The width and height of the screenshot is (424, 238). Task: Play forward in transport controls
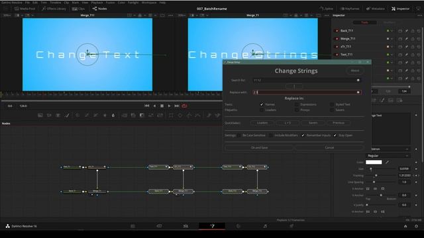[170, 106]
